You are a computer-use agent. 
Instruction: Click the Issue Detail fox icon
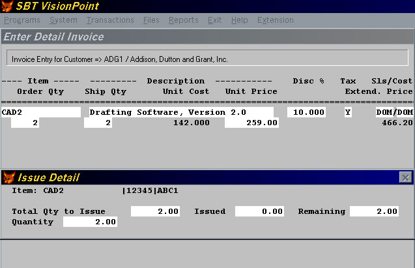(x=9, y=177)
